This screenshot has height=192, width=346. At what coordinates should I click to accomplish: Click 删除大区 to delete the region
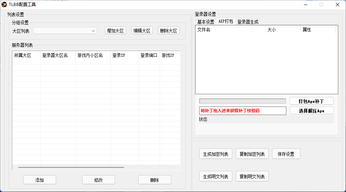pos(168,31)
